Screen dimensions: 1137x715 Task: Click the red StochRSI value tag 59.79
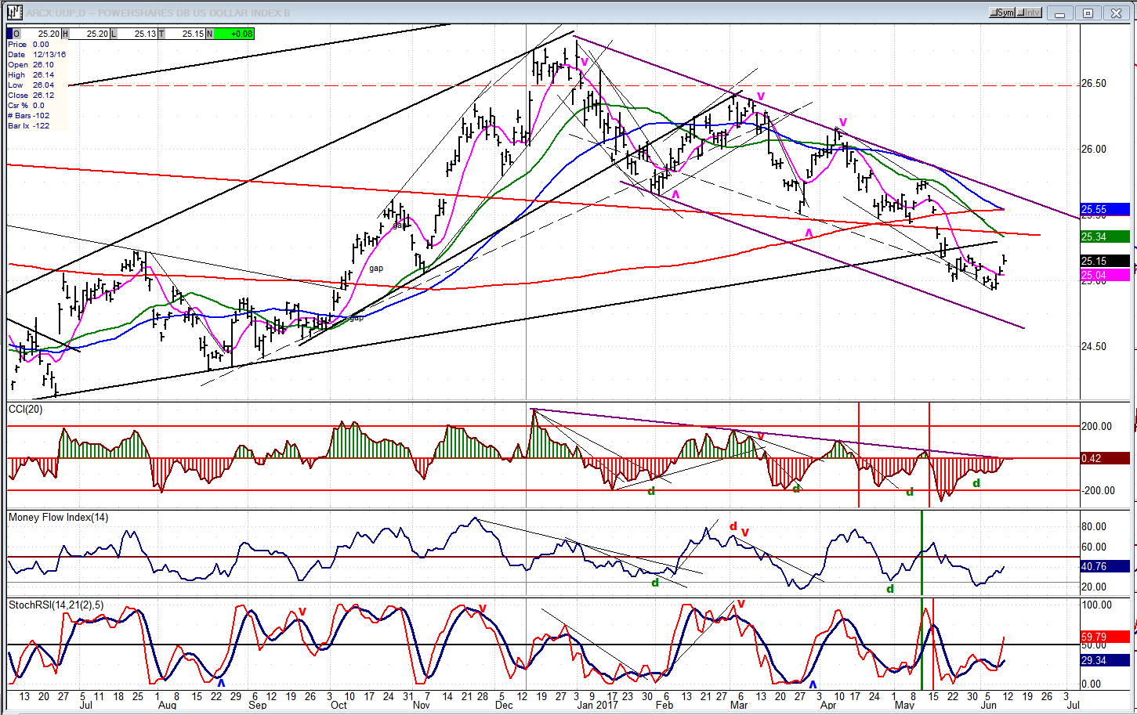tap(1106, 637)
